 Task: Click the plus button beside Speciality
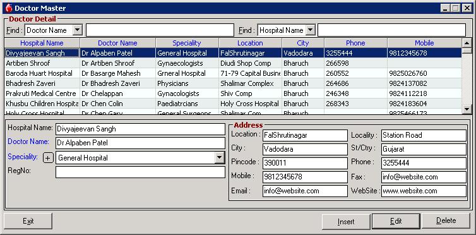48,158
